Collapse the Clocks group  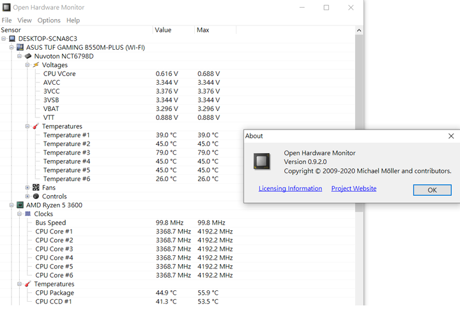[x=19, y=214]
